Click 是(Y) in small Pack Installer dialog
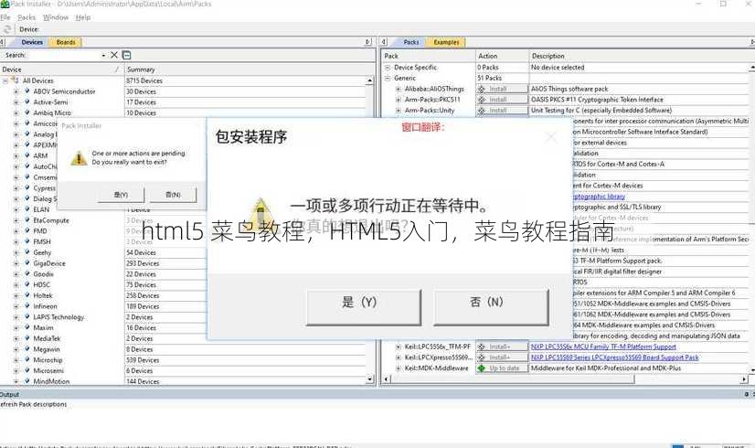This screenshot has width=755, height=448. (121, 195)
